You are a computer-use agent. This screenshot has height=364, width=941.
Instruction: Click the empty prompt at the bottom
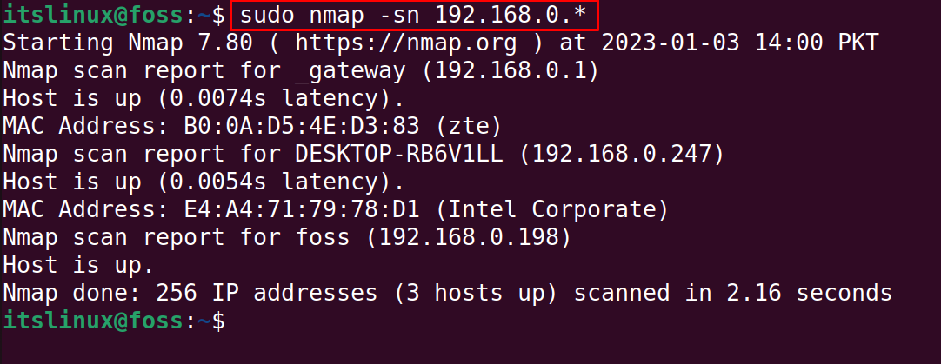114,321
